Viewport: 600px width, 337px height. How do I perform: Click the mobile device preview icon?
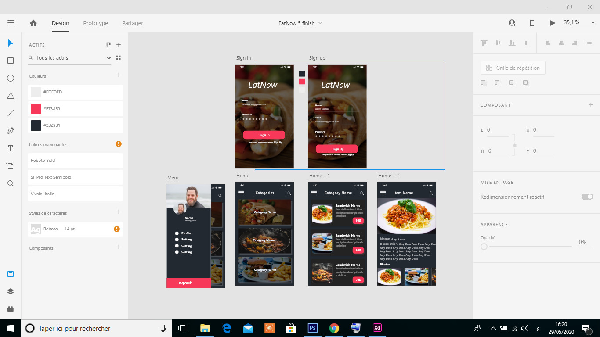coord(532,23)
